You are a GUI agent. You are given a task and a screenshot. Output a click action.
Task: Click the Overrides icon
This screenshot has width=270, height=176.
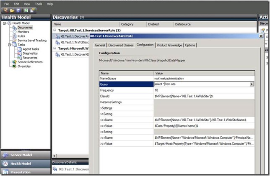(x=15, y=66)
